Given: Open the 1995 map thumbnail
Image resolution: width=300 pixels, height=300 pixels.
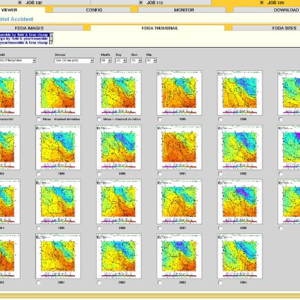Looking at the screenshot, I should [x=58, y=202].
